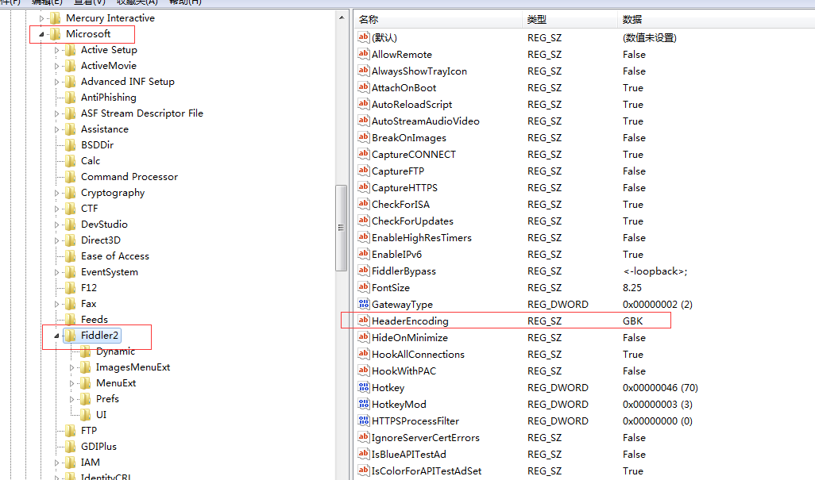Select the Feeds key
Screen dimensions: 815x480
pos(95,319)
